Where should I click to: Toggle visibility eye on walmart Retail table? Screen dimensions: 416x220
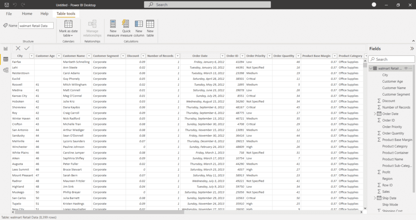coord(406,68)
